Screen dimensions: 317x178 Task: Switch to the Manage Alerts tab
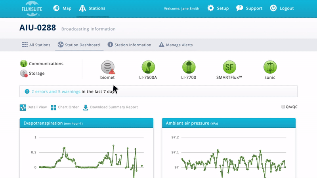(x=176, y=45)
